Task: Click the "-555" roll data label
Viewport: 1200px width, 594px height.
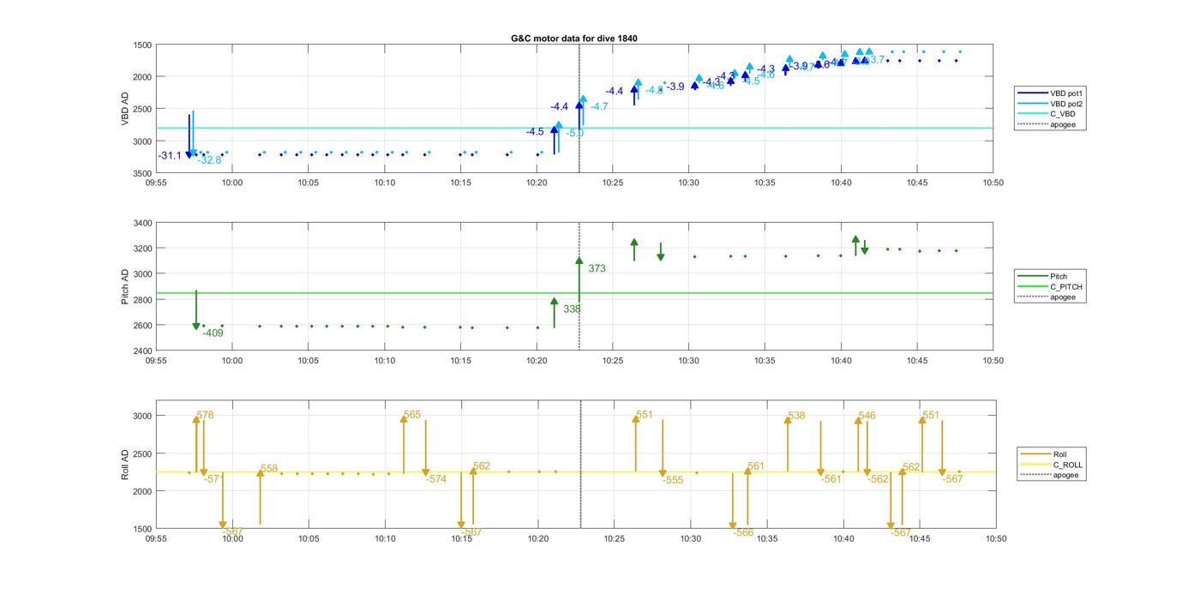Action: (673, 480)
